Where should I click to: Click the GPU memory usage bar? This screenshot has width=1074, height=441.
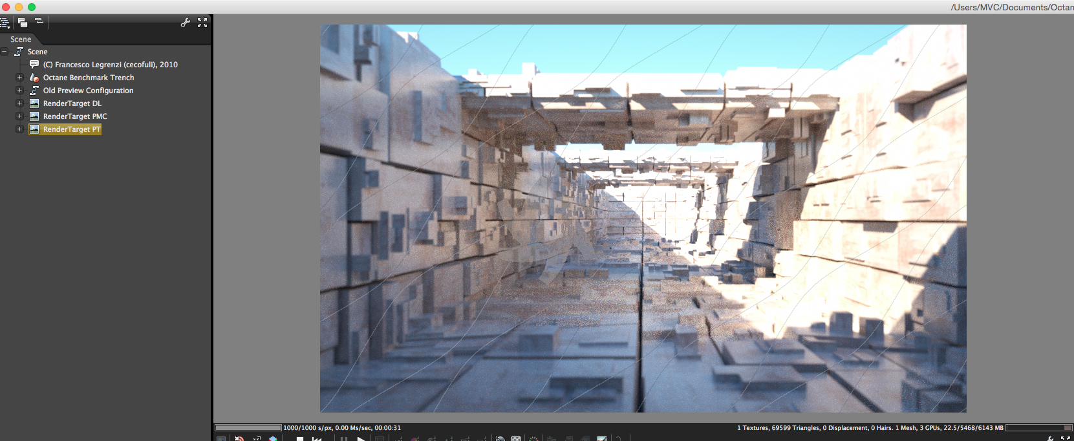(1039, 427)
